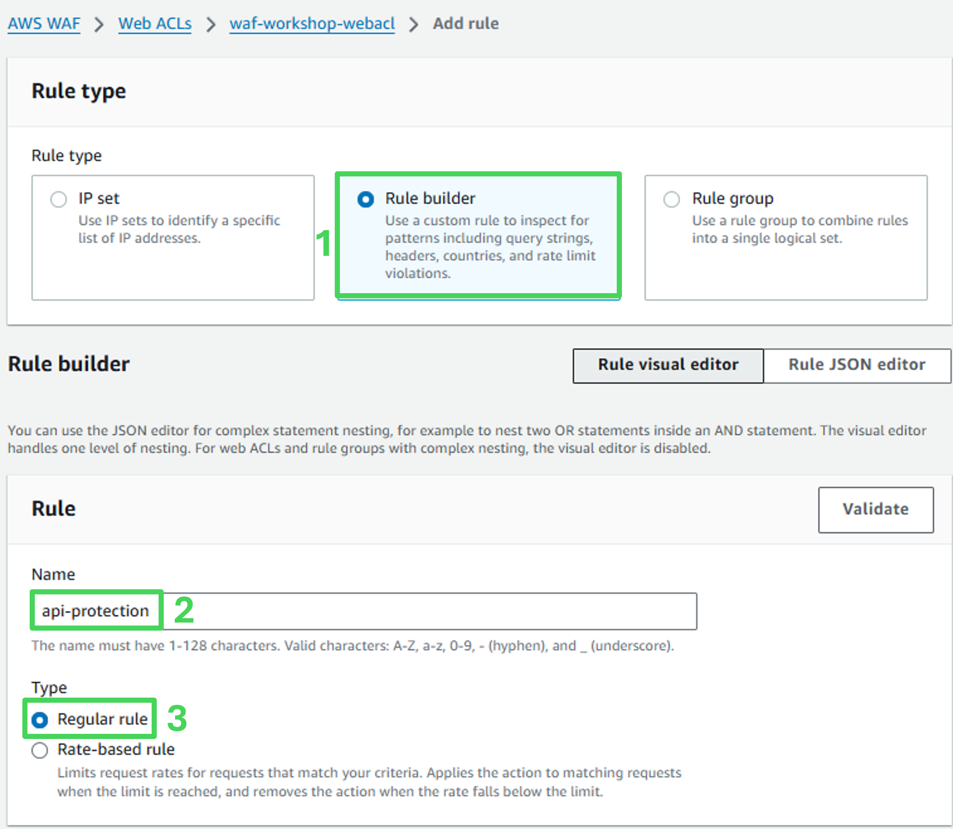
Task: Select the Regular rule type
Action: pyautogui.click(x=40, y=720)
